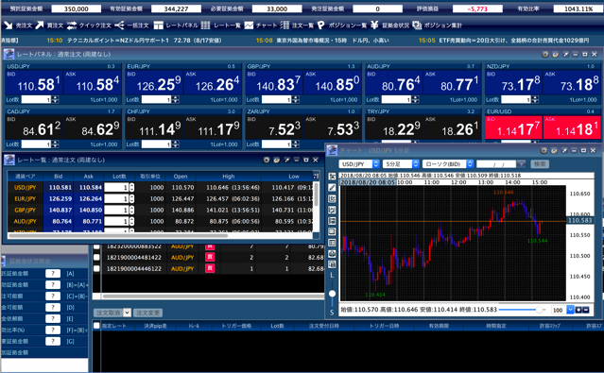Click the ? help button beside [E]

coord(53,318)
